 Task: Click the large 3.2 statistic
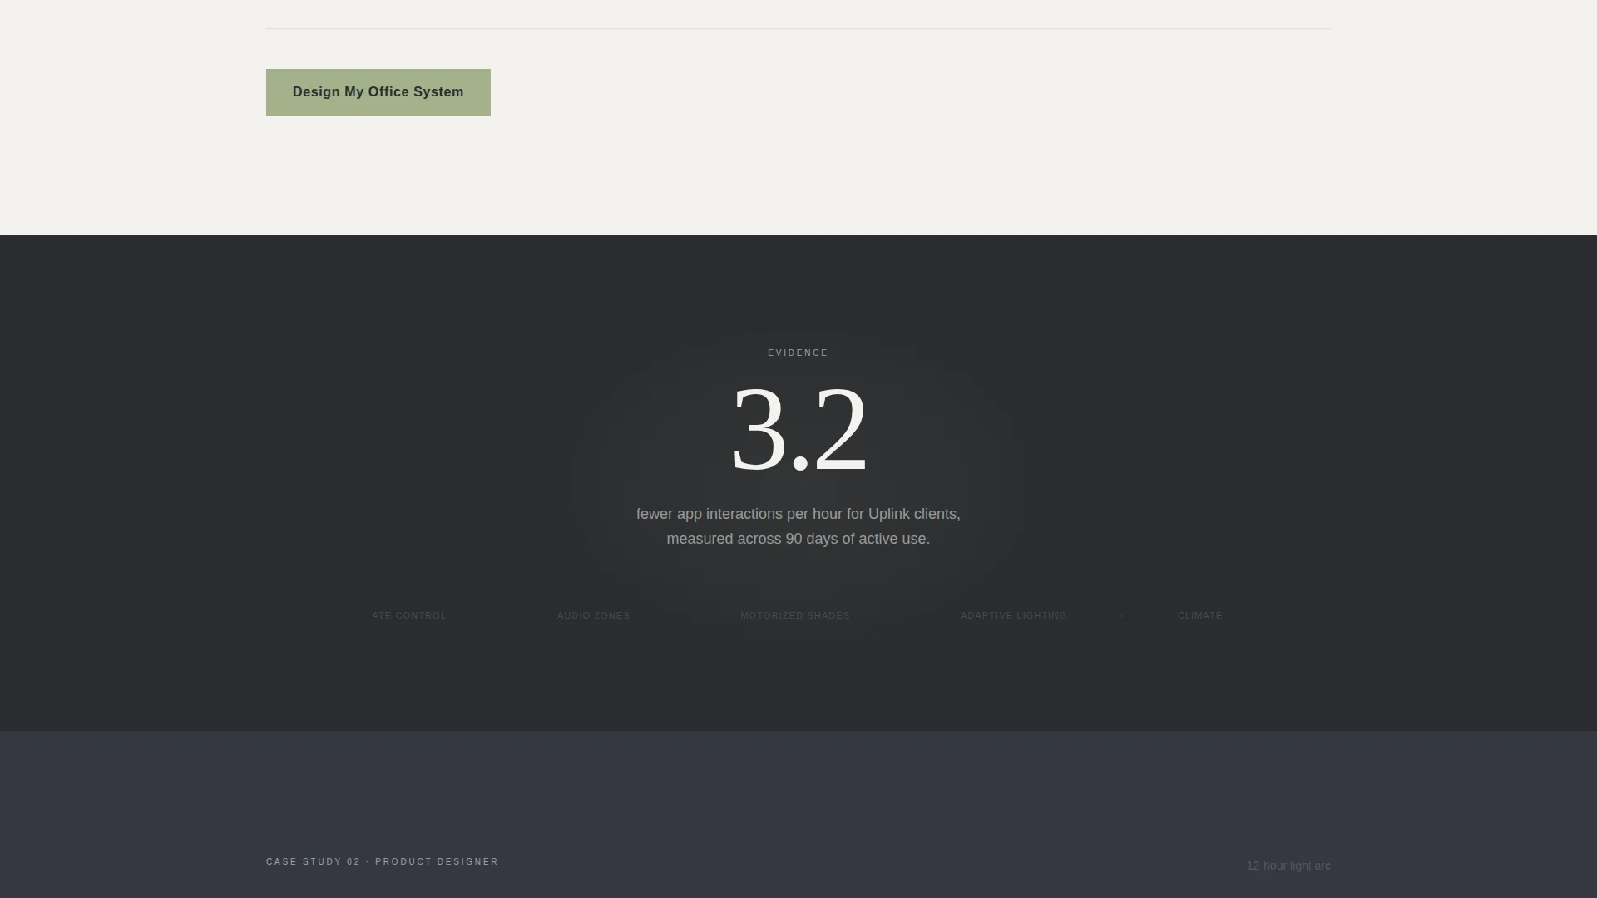(x=799, y=429)
